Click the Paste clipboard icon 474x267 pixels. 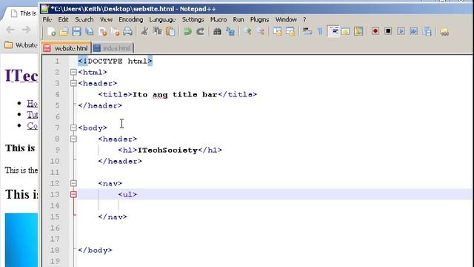(x=170, y=31)
